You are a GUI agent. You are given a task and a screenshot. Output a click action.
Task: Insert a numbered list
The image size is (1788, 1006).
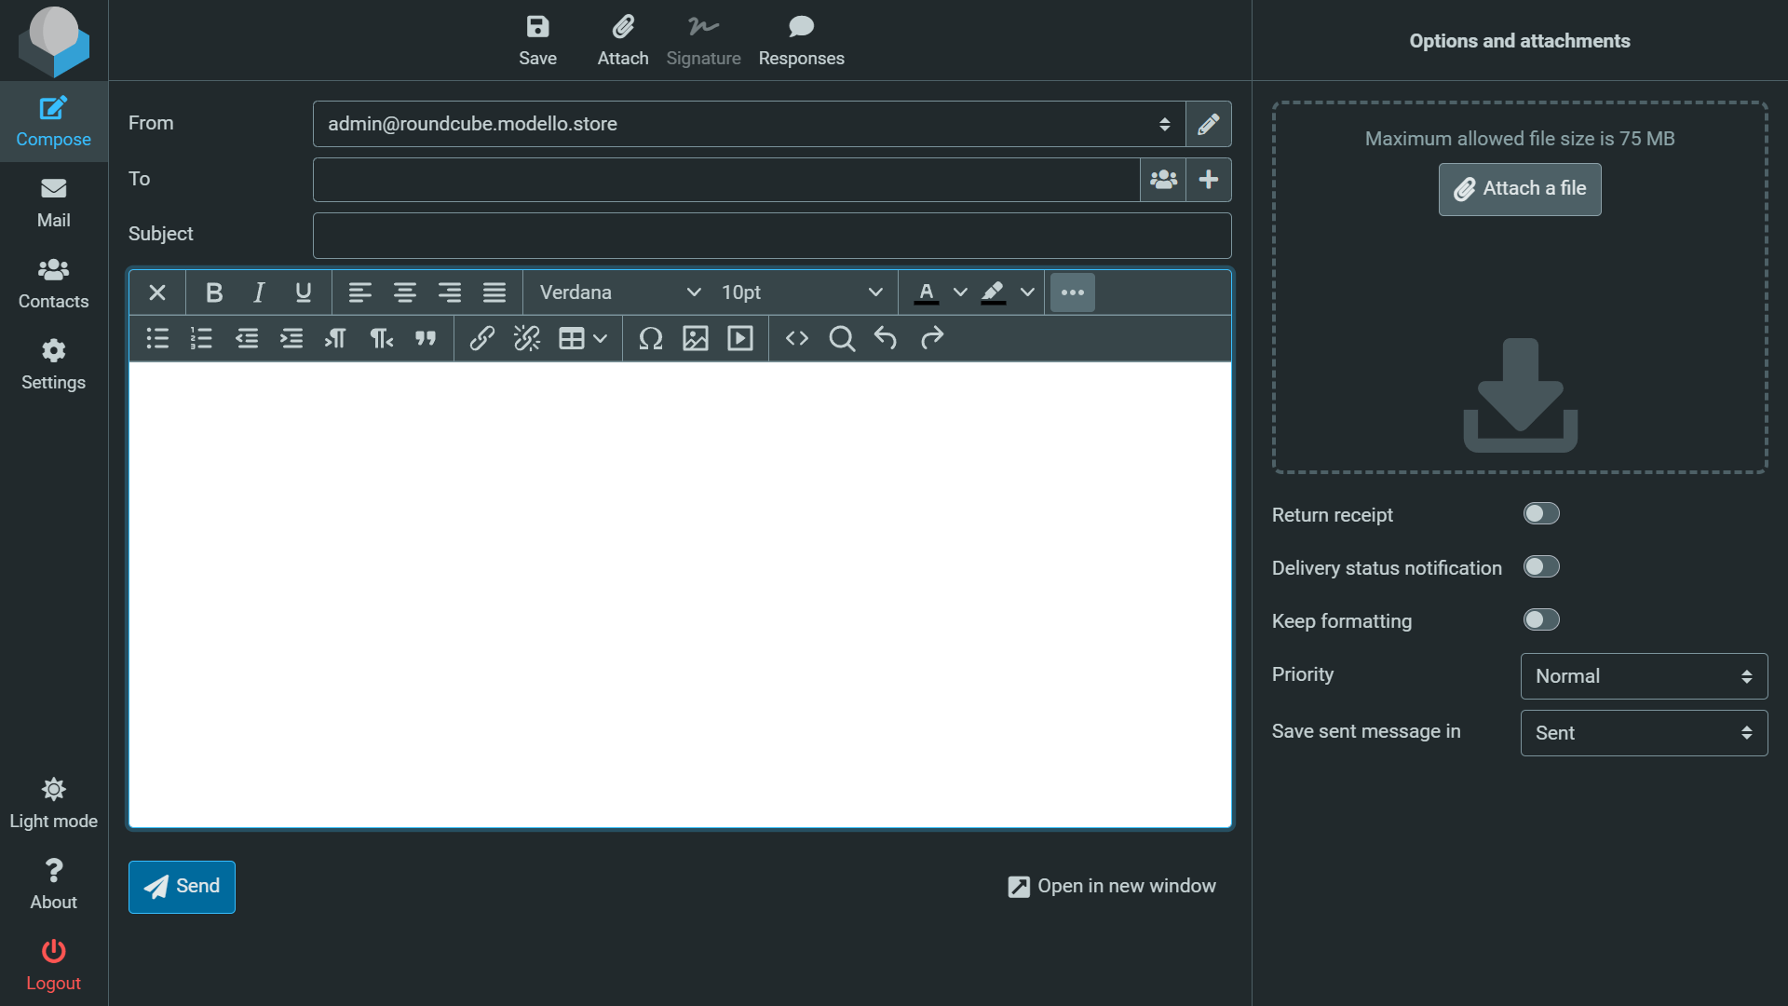[202, 338]
